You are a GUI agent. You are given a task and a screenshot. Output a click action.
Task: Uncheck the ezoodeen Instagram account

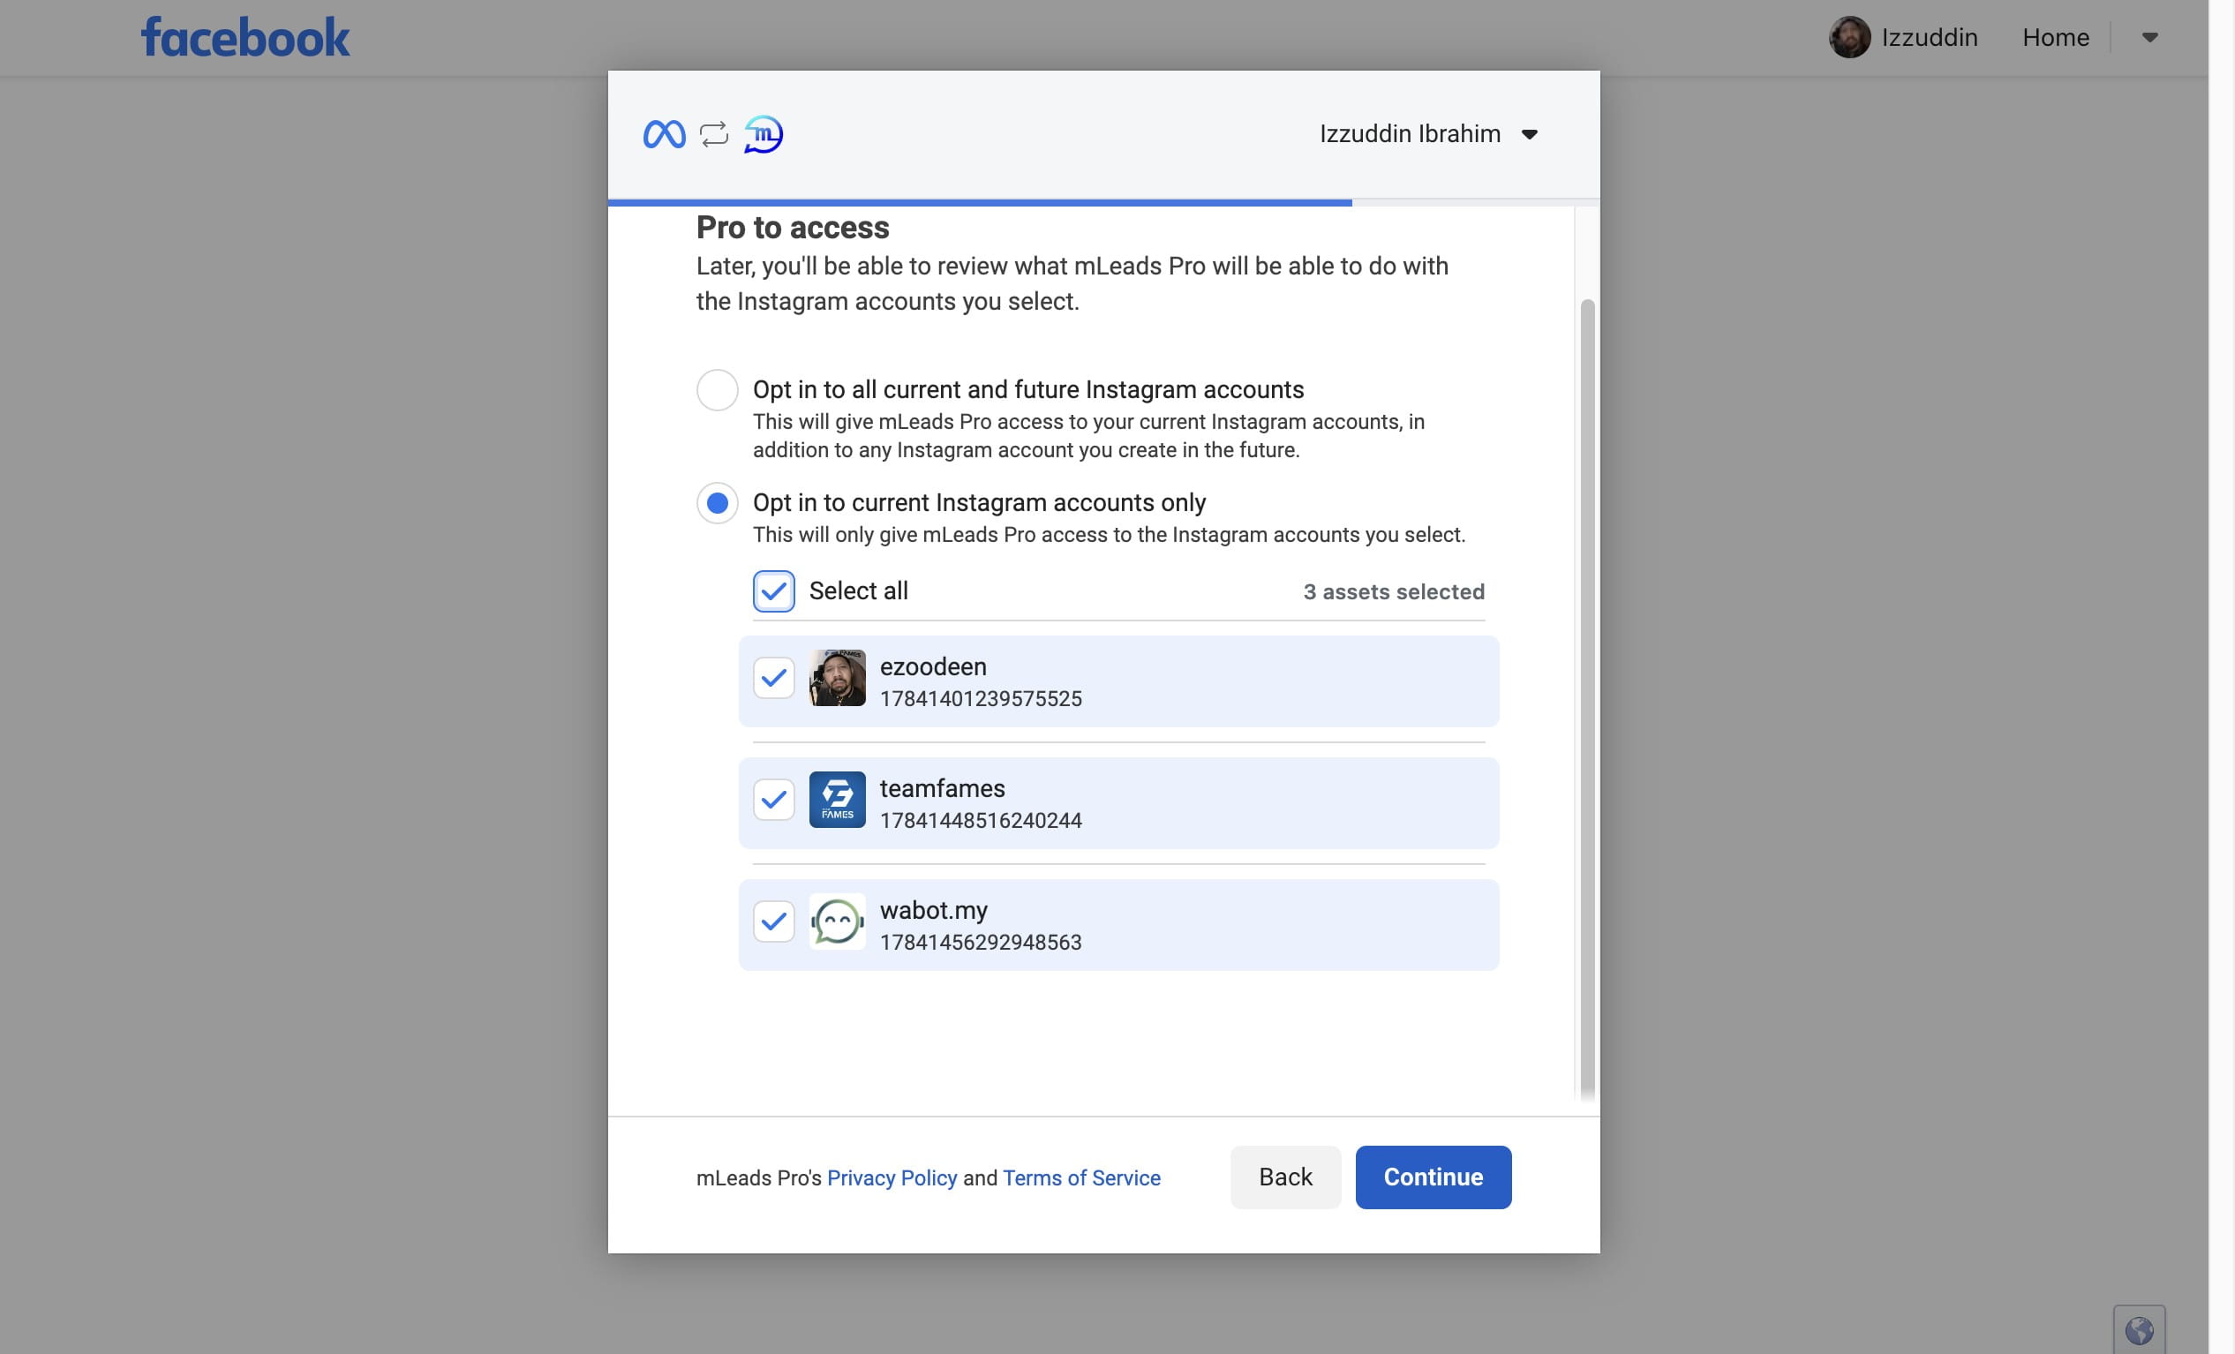point(774,679)
